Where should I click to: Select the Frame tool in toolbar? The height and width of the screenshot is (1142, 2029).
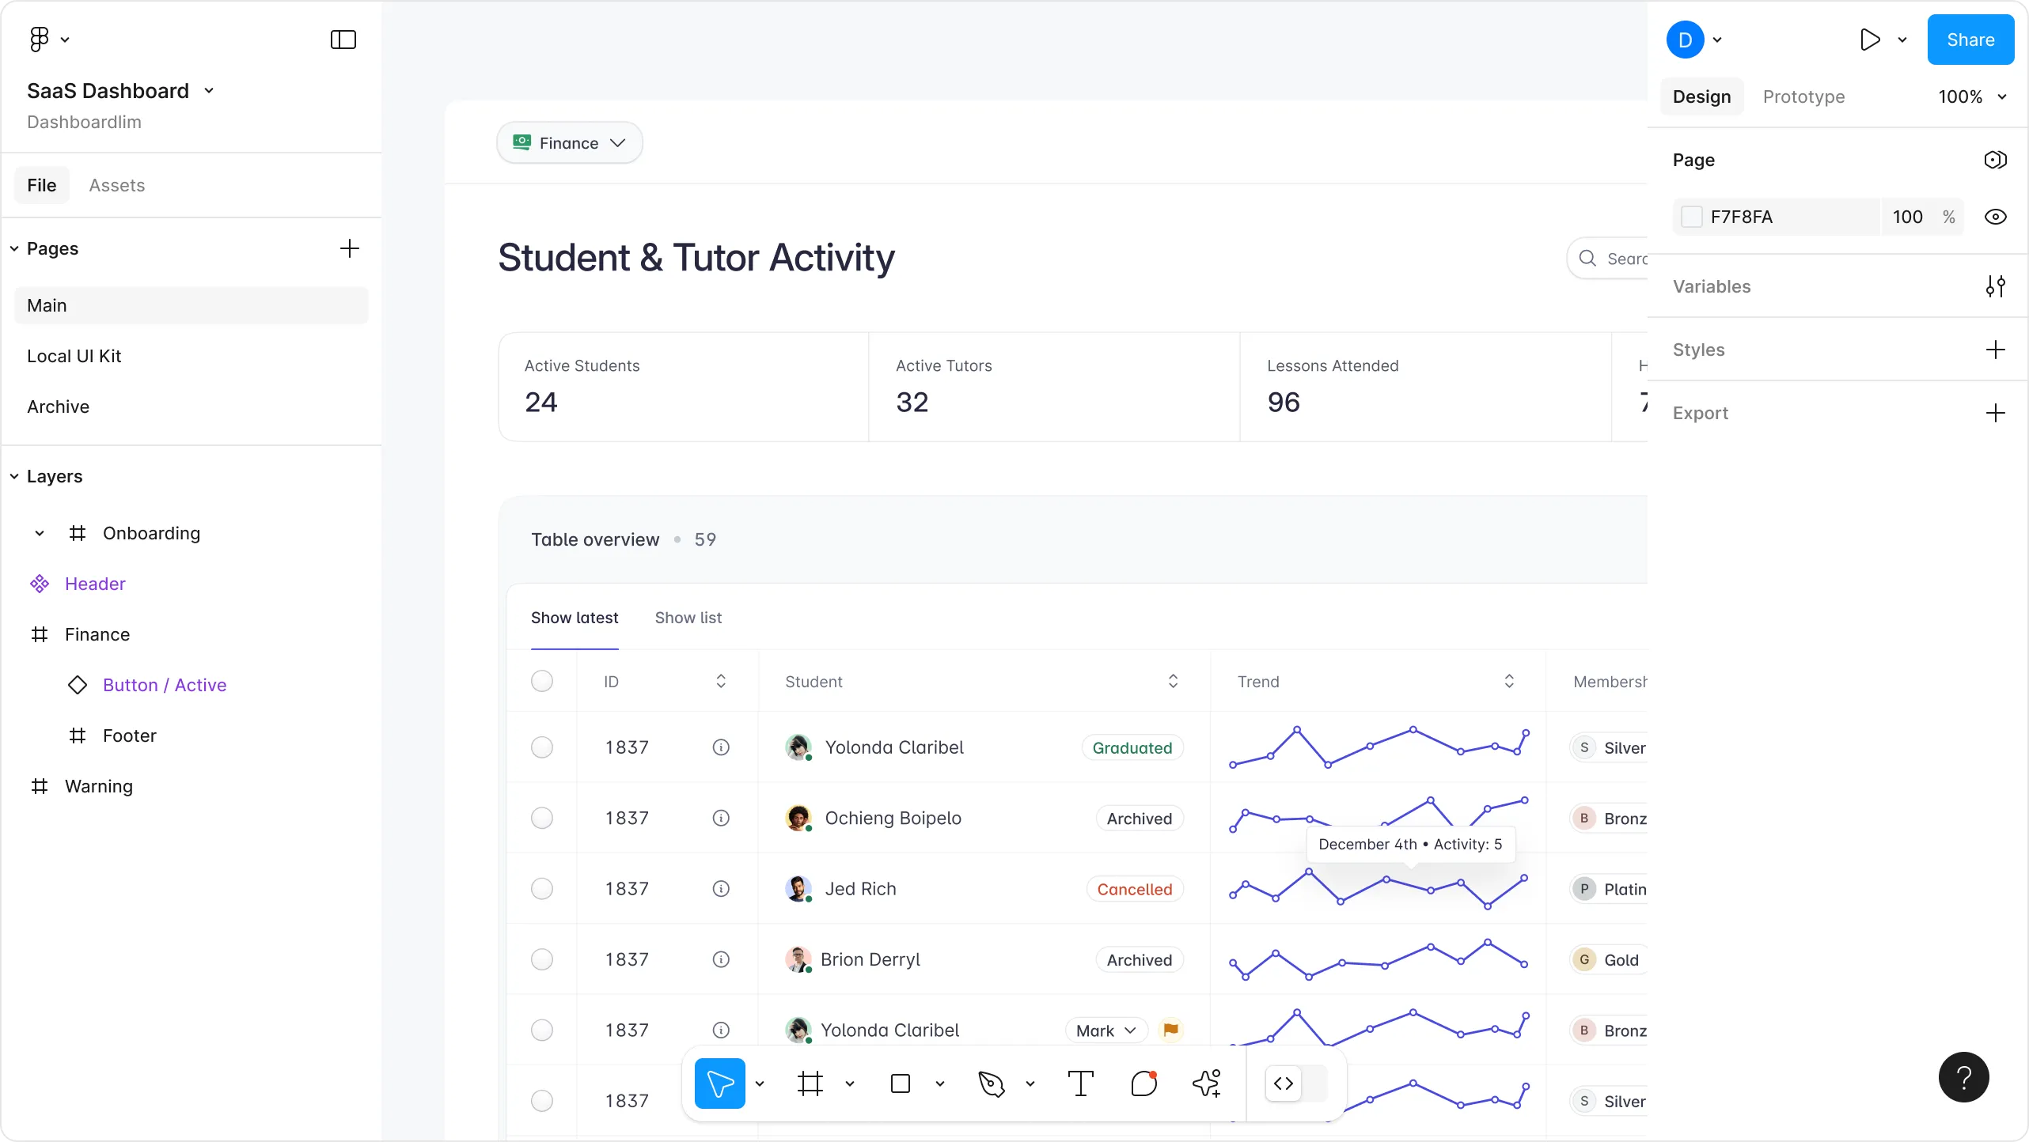810,1083
